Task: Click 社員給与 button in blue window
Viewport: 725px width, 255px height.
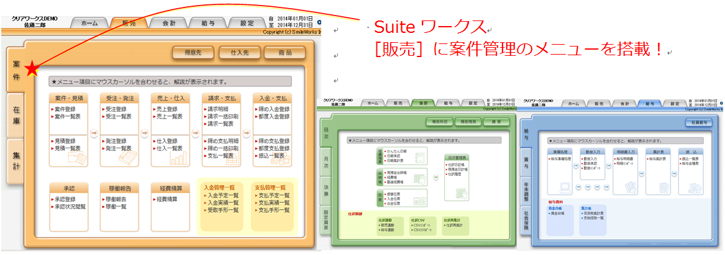Action: pyautogui.click(x=699, y=123)
